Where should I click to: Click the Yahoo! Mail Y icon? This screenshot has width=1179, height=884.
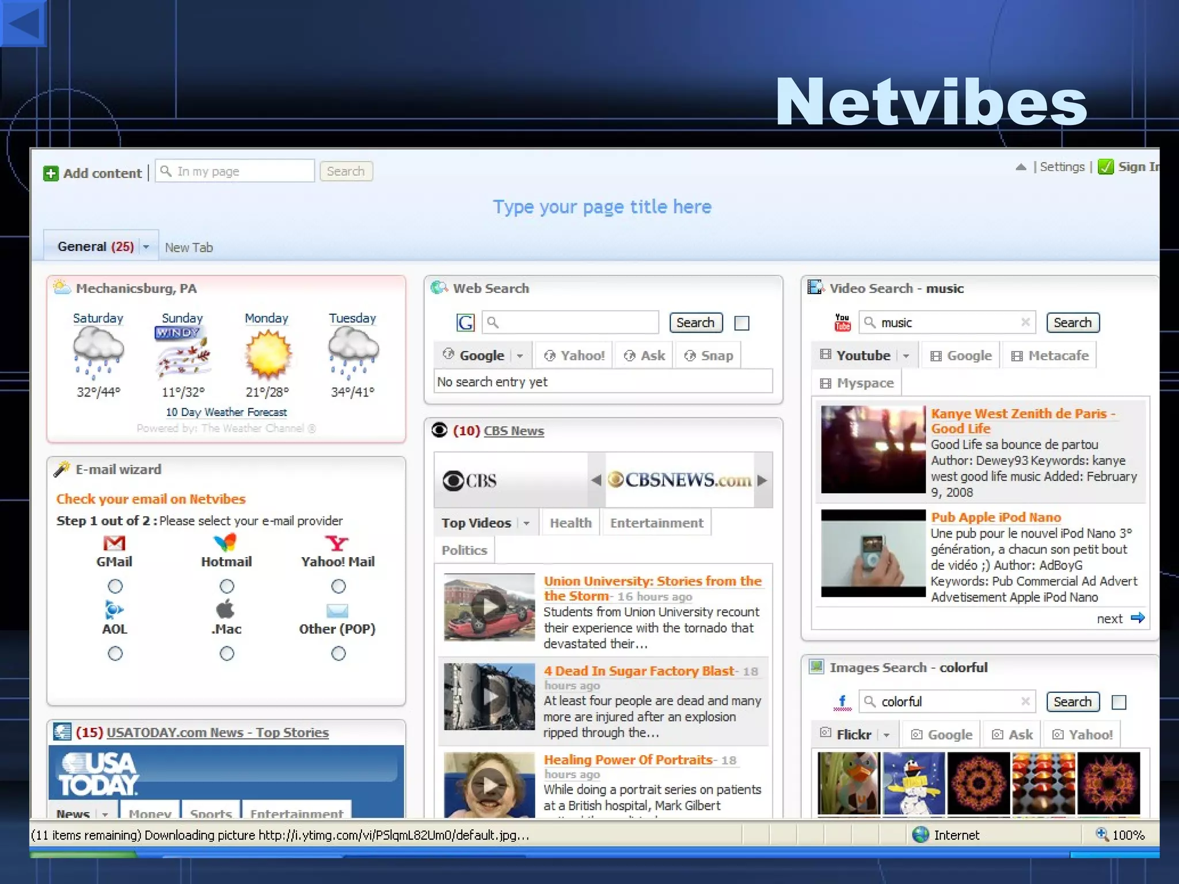337,543
